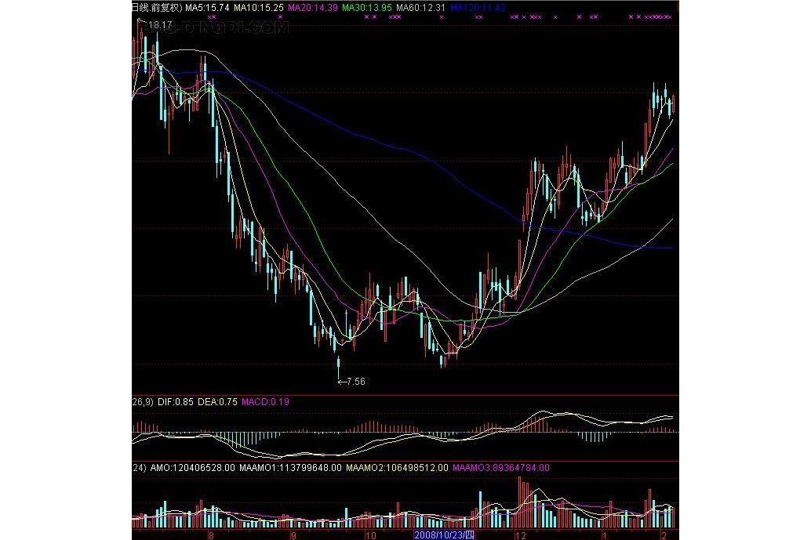
Task: Select the 2008/10/23 date marker
Action: (444, 535)
